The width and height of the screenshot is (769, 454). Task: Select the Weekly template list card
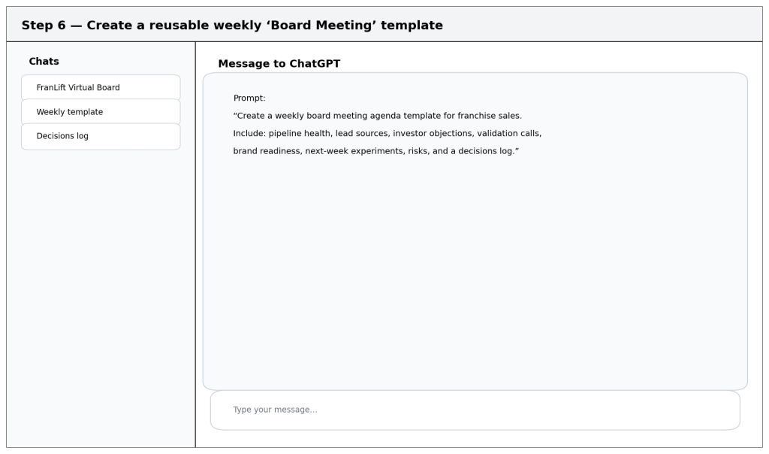pyautogui.click(x=101, y=111)
